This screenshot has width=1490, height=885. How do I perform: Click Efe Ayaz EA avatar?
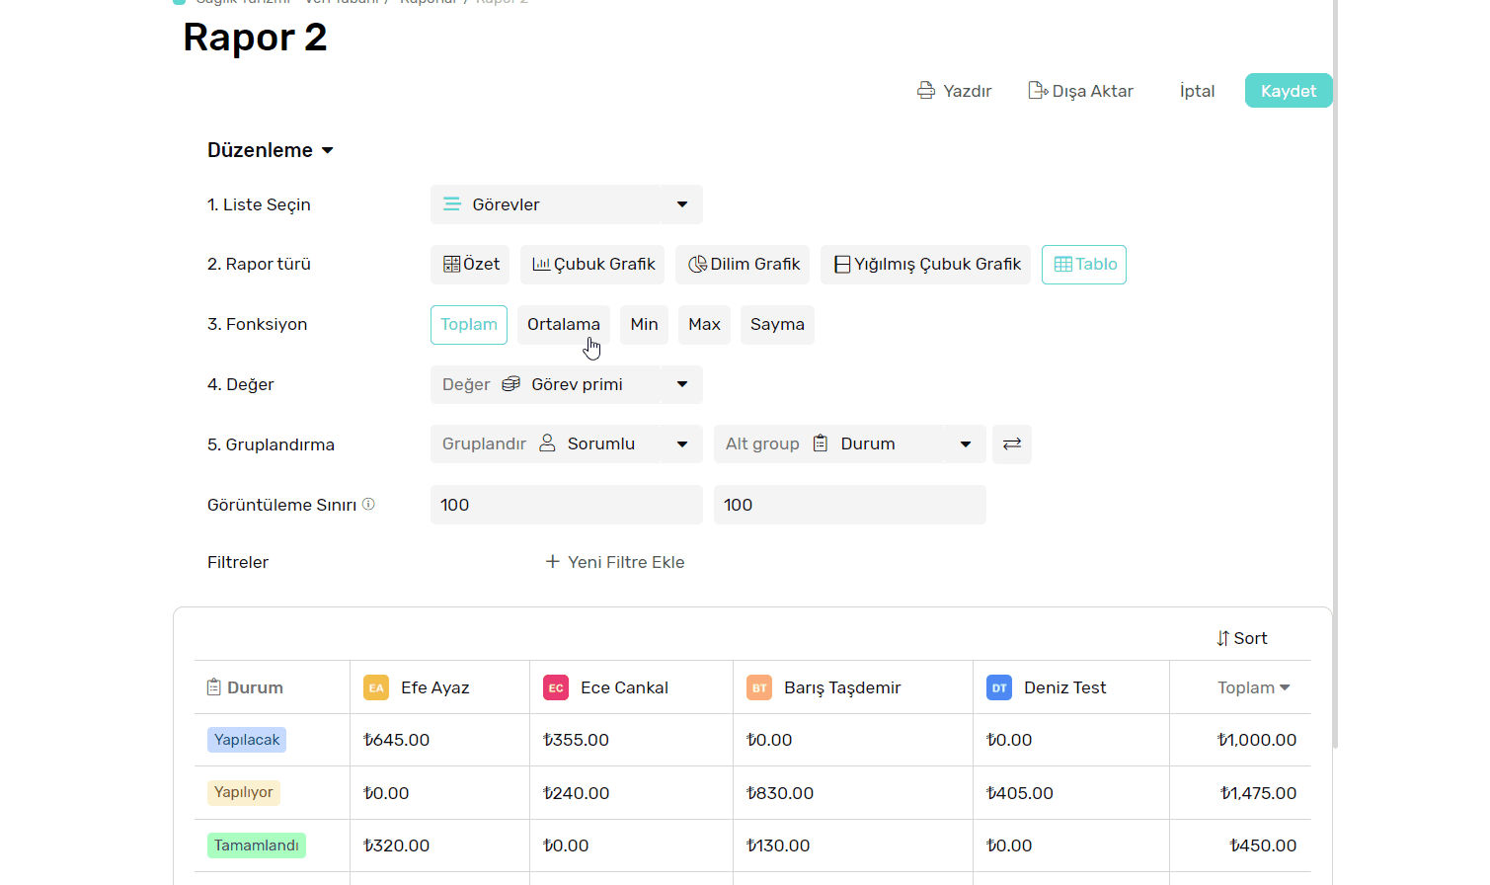click(376, 687)
